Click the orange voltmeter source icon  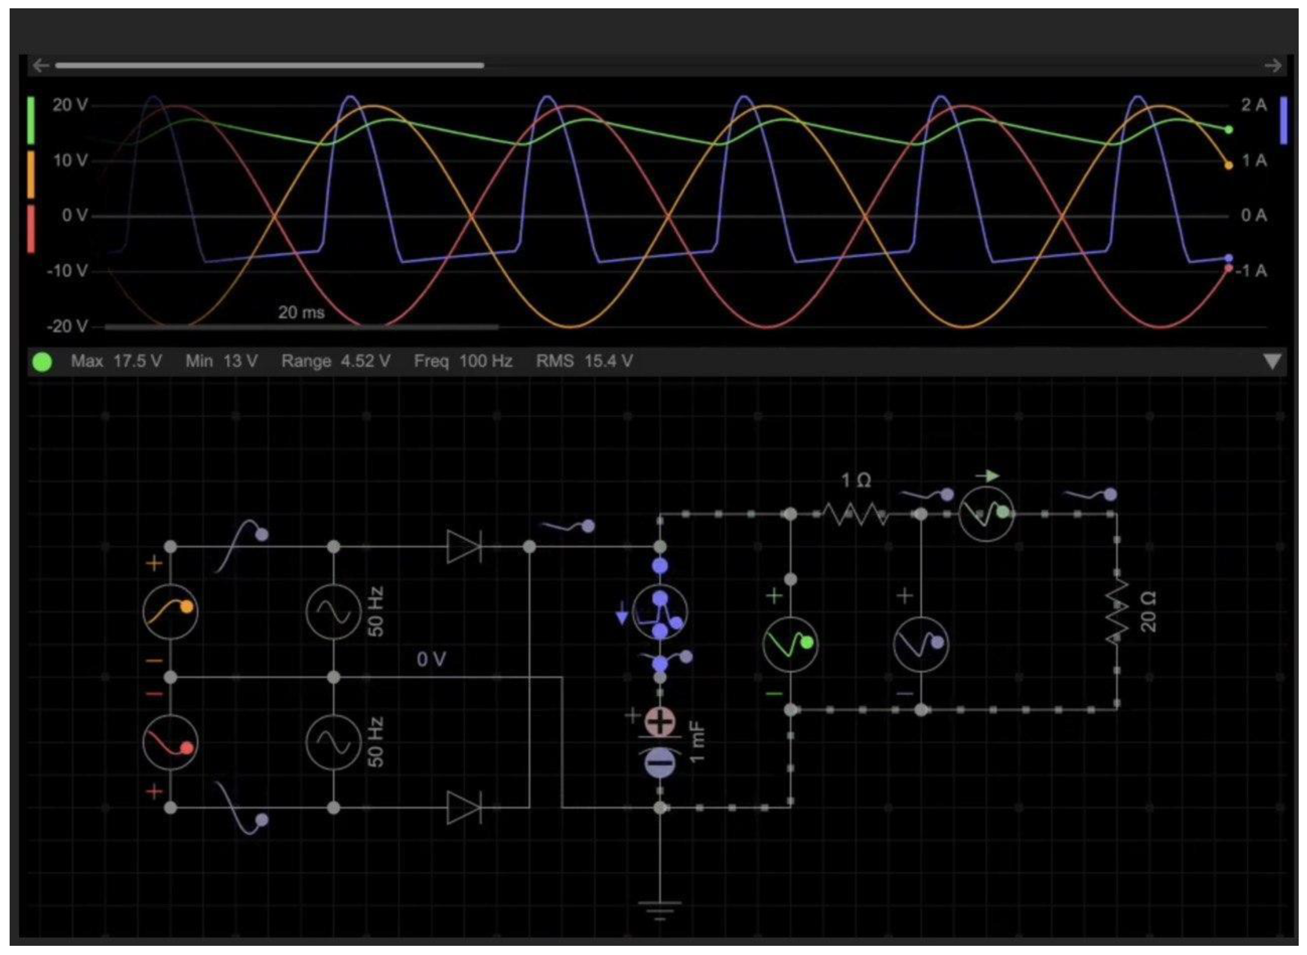click(170, 612)
